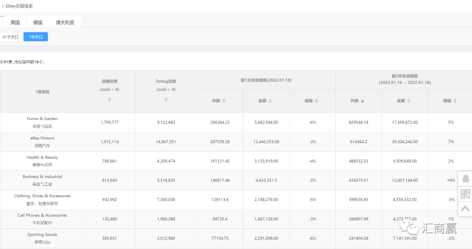Click 3-day units 241404.58 cell

(x=358, y=239)
